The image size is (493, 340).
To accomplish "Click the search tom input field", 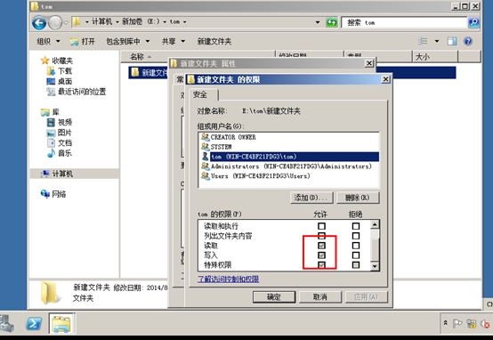I will click(x=404, y=22).
